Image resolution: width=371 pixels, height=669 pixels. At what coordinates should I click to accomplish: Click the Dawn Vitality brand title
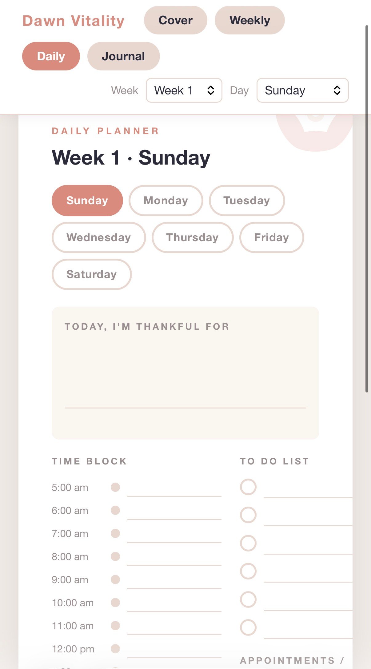coord(74,21)
